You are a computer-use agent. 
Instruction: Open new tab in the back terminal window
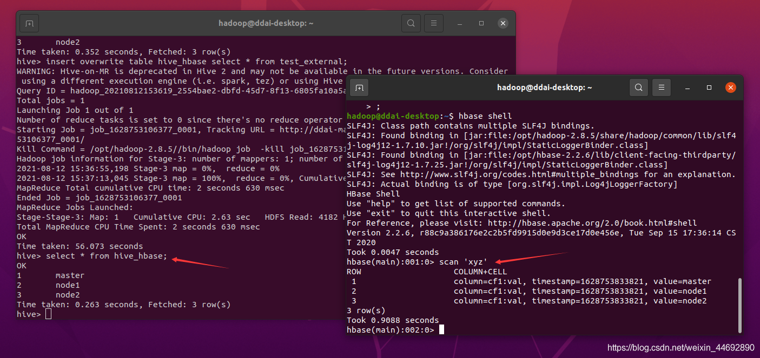coord(29,24)
